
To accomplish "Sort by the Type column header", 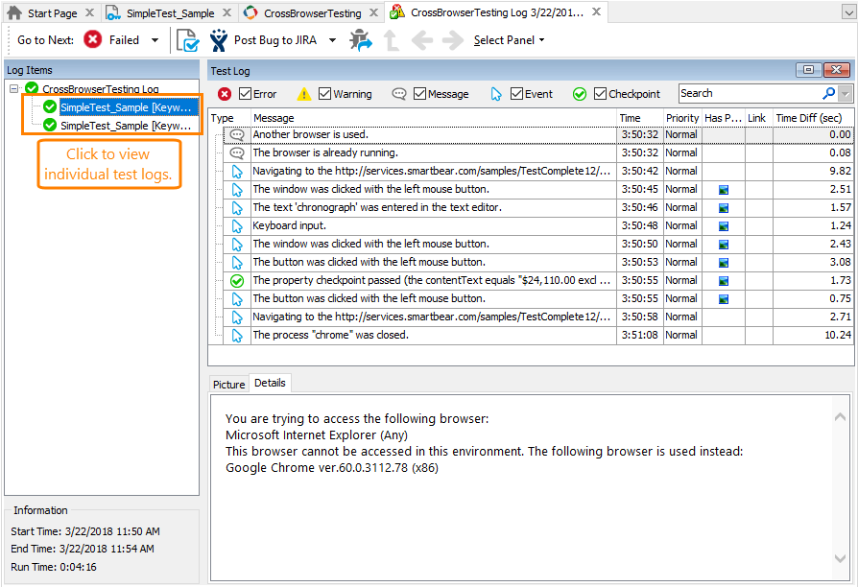I will click(x=229, y=118).
